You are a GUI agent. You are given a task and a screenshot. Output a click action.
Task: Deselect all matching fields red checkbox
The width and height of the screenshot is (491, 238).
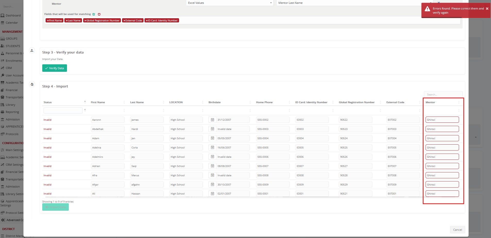click(99, 14)
